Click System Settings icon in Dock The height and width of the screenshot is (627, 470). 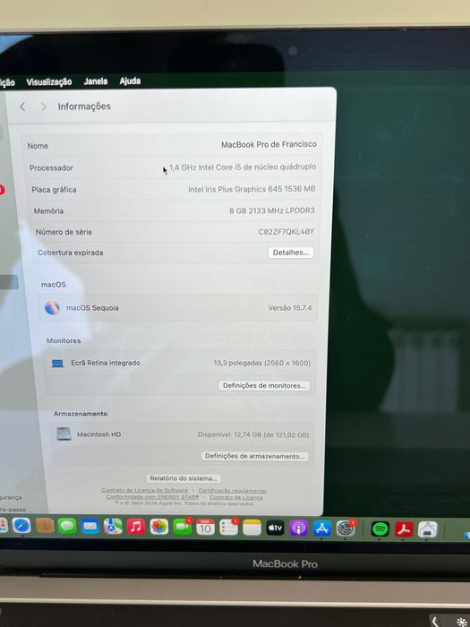(346, 528)
